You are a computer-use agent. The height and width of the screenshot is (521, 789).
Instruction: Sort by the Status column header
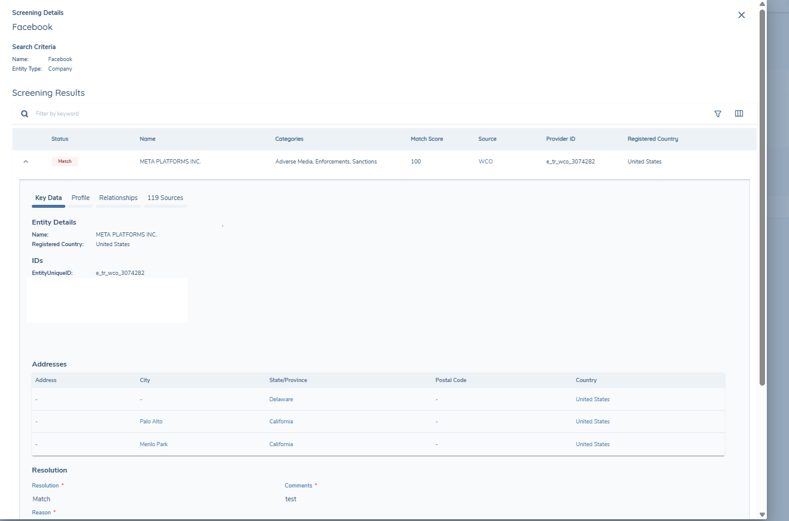click(x=60, y=139)
